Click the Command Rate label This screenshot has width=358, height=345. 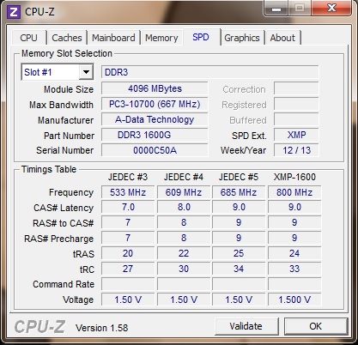tap(64, 284)
